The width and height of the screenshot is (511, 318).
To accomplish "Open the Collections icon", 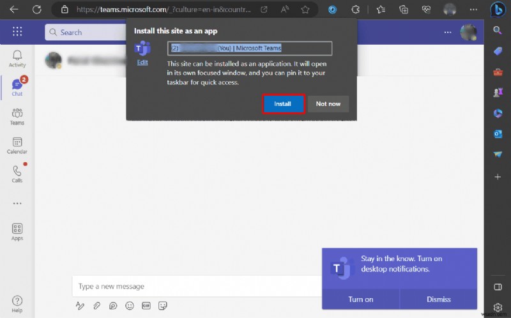I will 404,10.
